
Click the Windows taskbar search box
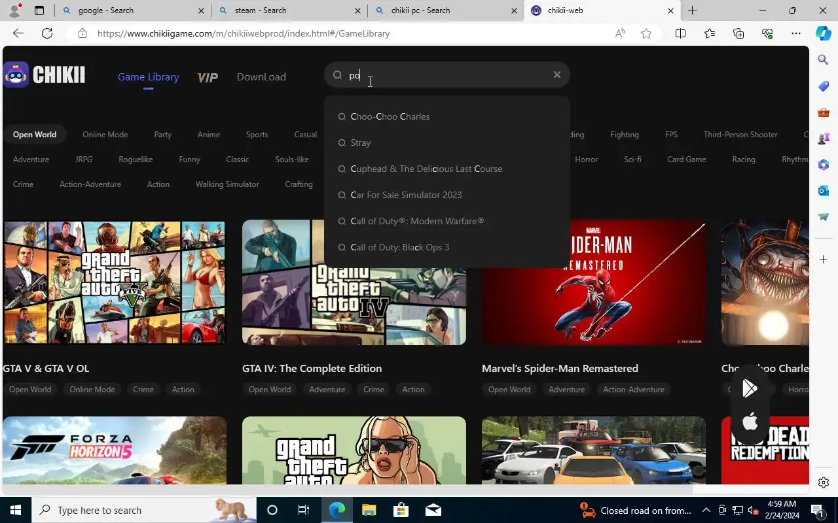144,510
